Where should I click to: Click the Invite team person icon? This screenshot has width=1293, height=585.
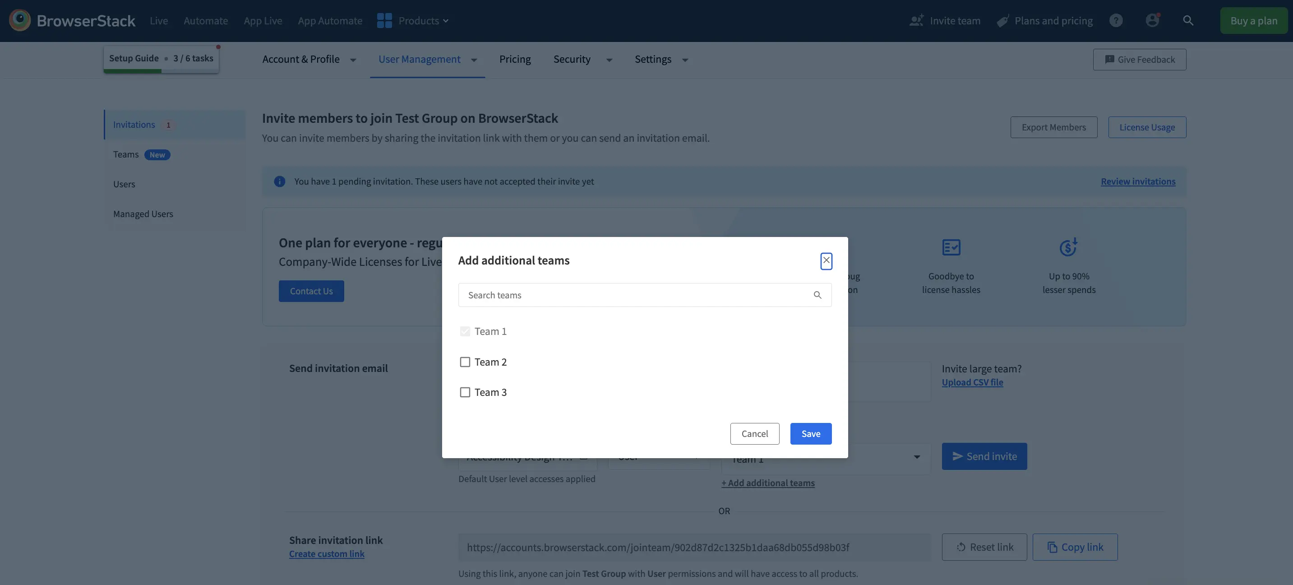(916, 21)
